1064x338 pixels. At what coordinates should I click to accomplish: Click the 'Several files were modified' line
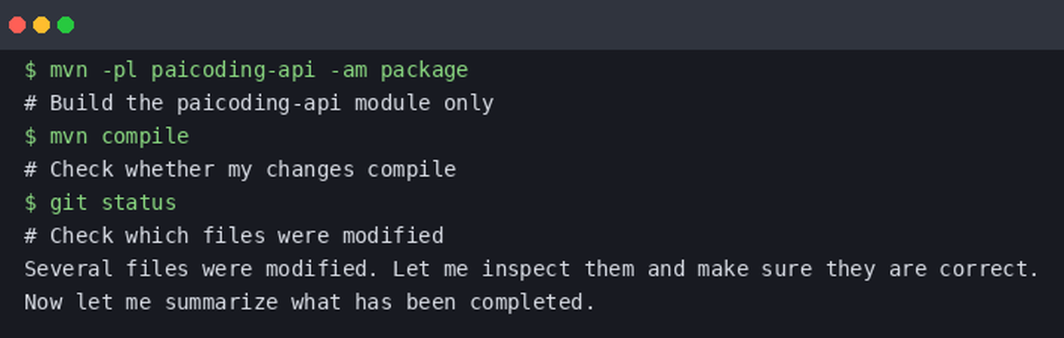[532, 269]
